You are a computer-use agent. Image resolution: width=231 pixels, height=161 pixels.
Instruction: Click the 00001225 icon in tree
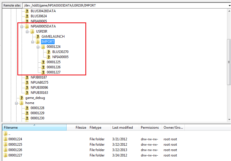43,62
